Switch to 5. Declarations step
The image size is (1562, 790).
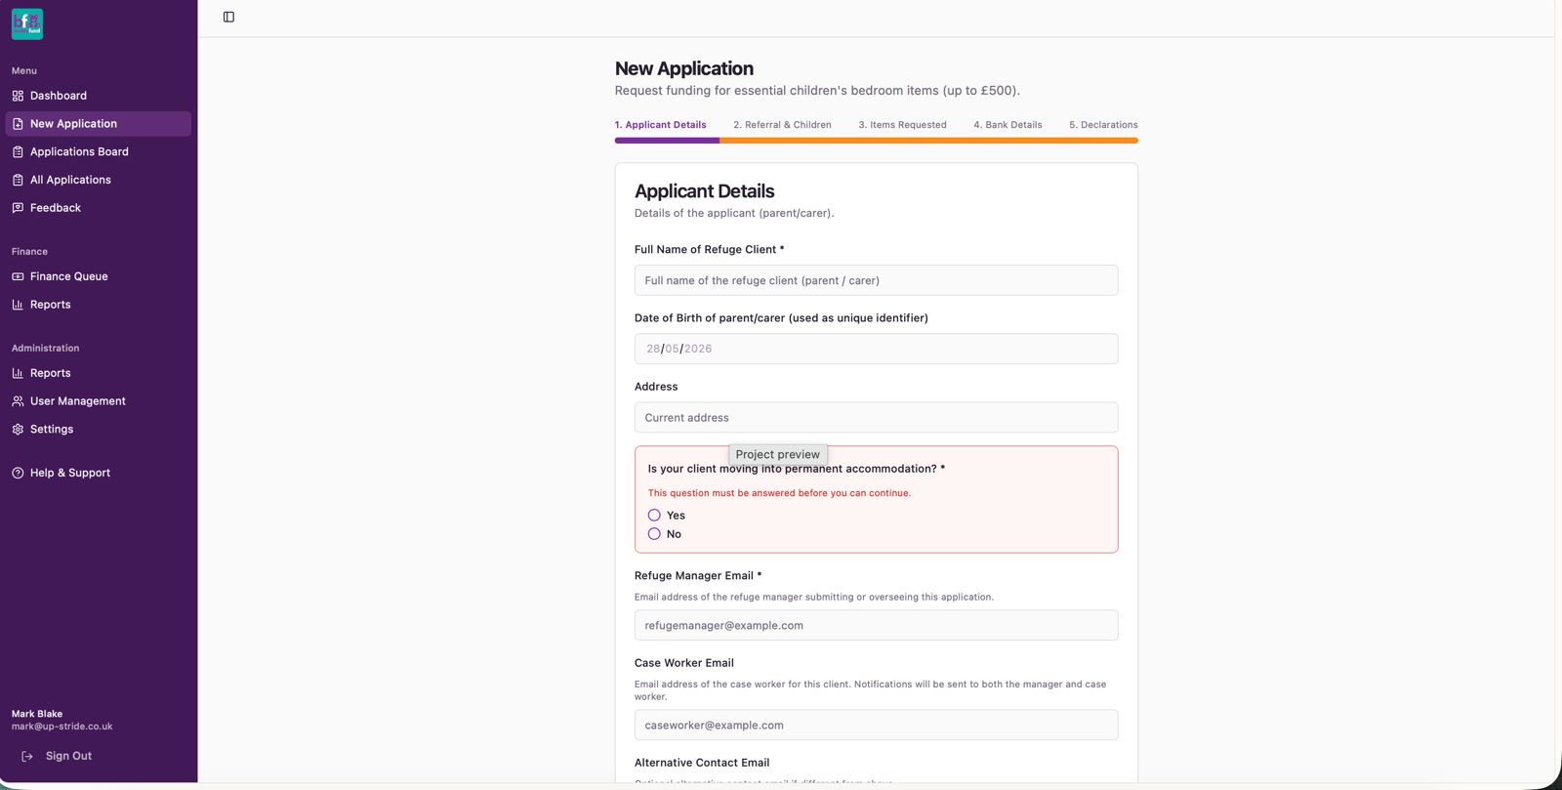[1103, 125]
